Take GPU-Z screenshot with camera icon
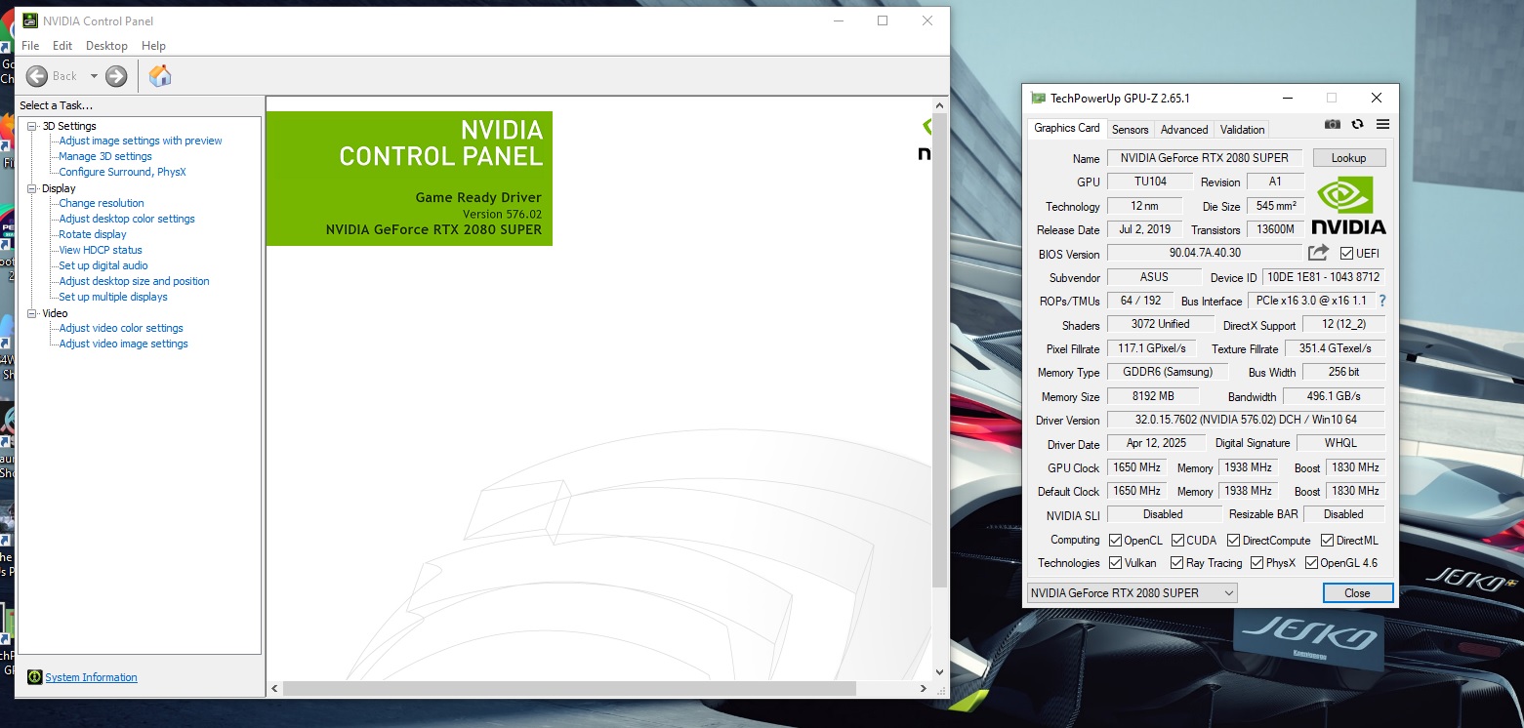 [1333, 124]
